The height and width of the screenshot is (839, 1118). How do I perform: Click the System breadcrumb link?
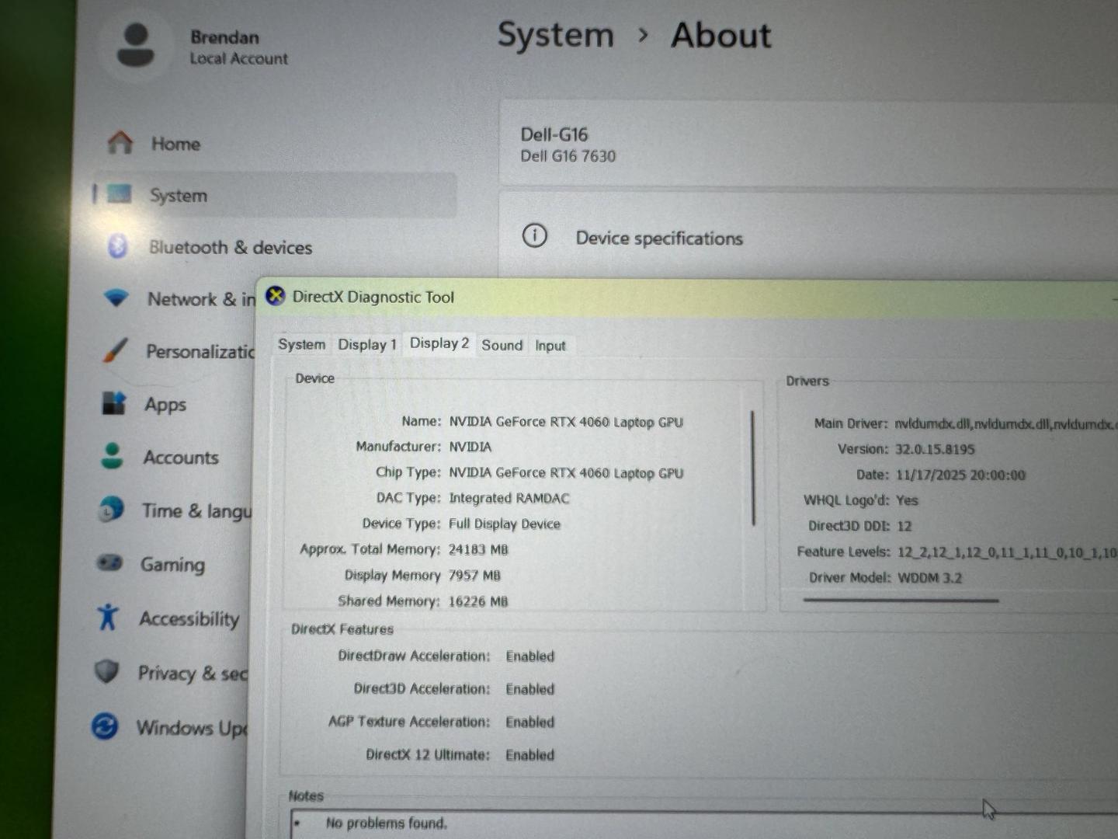click(555, 36)
